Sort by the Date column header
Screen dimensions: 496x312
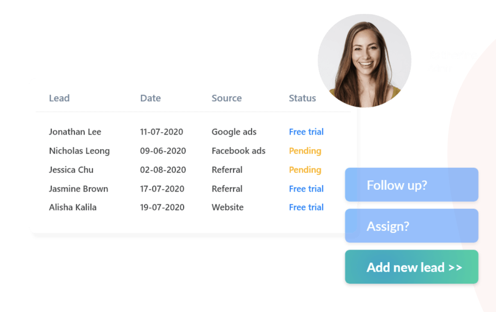pos(150,98)
